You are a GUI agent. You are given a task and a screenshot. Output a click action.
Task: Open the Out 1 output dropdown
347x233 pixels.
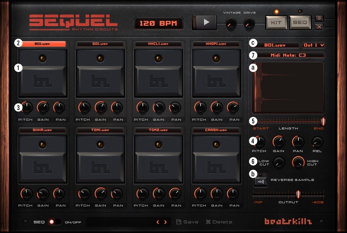pos(313,45)
